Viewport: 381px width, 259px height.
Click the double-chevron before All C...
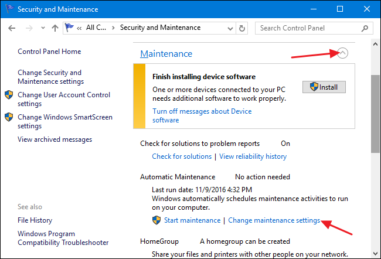click(79, 29)
